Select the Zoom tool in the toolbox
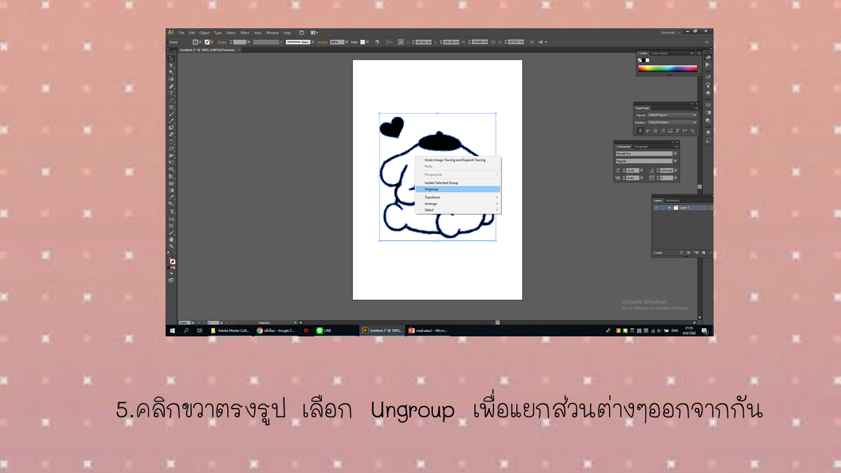The image size is (841, 473). (172, 246)
